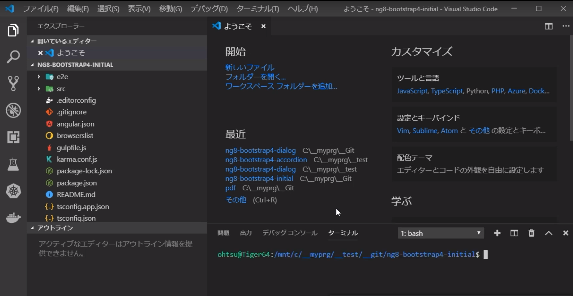This screenshot has width=573, height=296.
Task: Open Source Control view icon
Action: pos(13,83)
